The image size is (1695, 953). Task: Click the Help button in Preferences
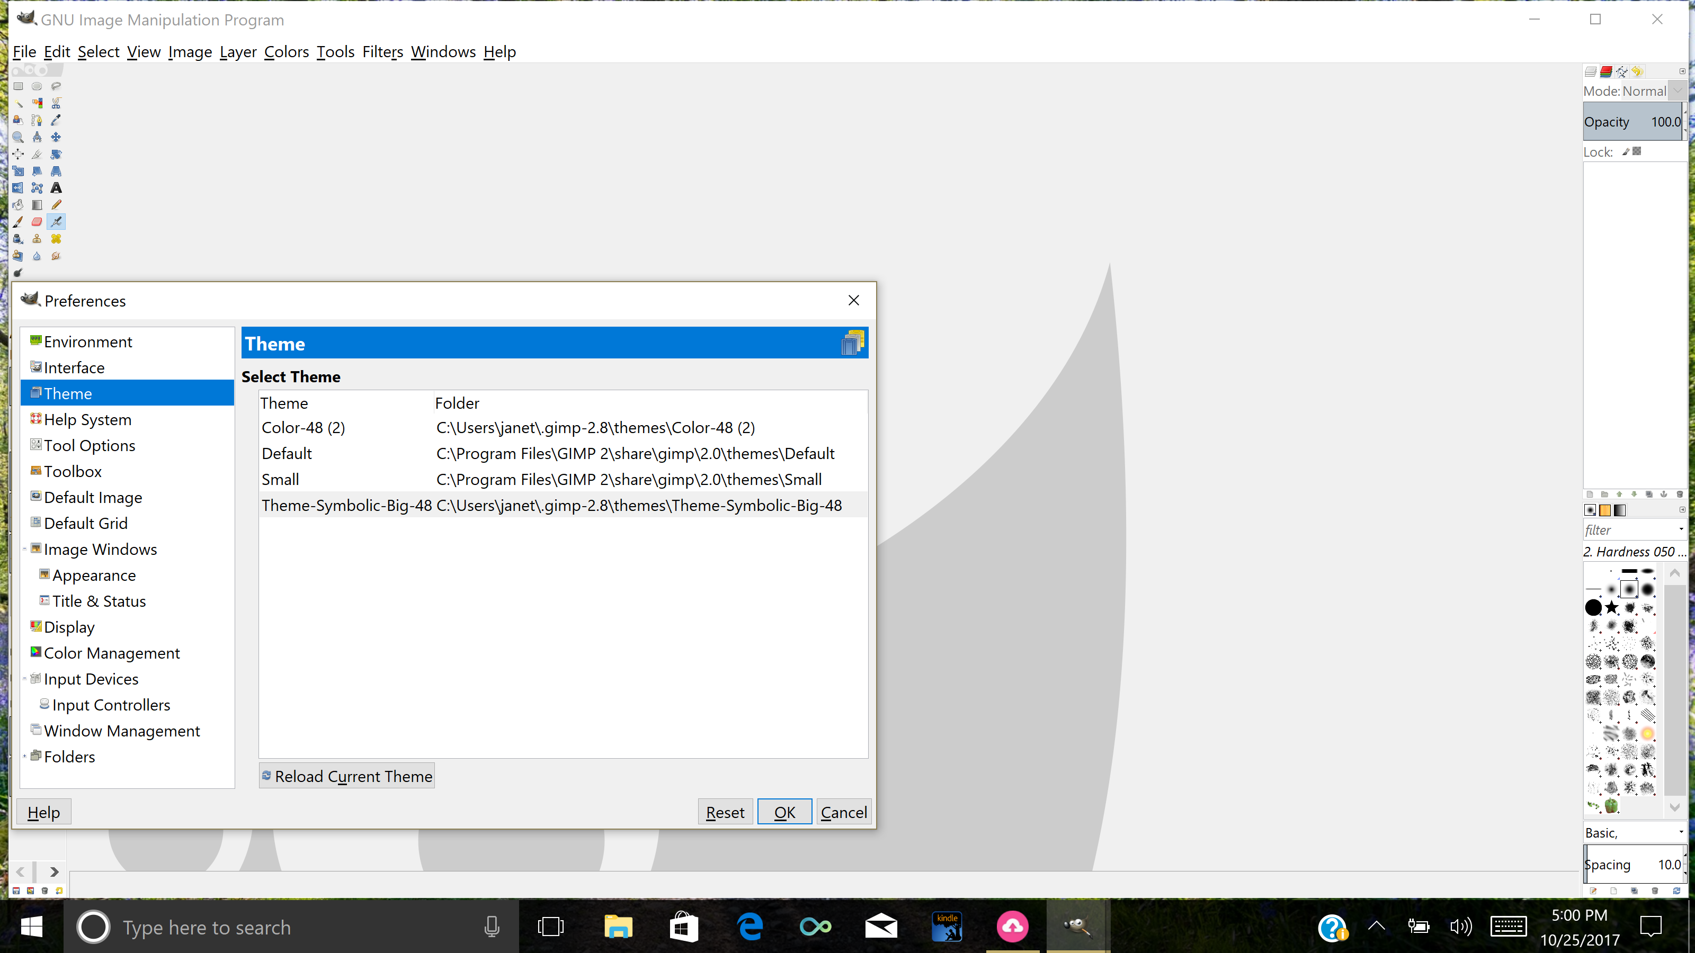43,812
